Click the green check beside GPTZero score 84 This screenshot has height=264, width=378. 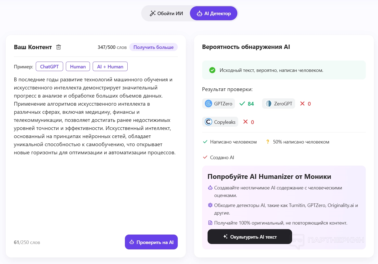pyautogui.click(x=242, y=103)
